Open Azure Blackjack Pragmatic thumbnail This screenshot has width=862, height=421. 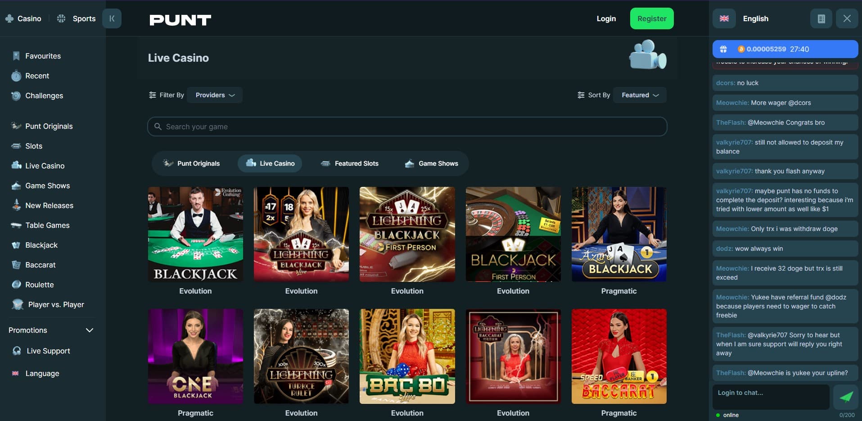pos(619,234)
